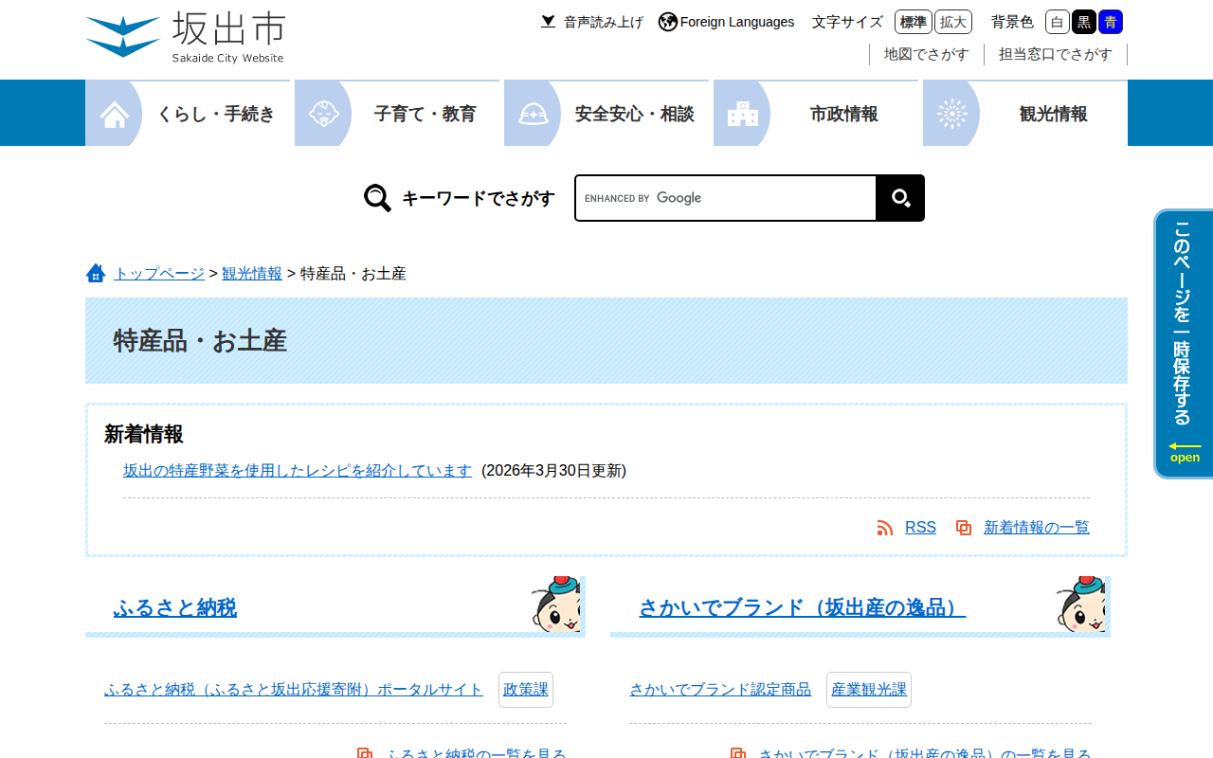This screenshot has width=1213, height=758.
Task: Click the 産業観光課 department tag
Action: point(869,690)
